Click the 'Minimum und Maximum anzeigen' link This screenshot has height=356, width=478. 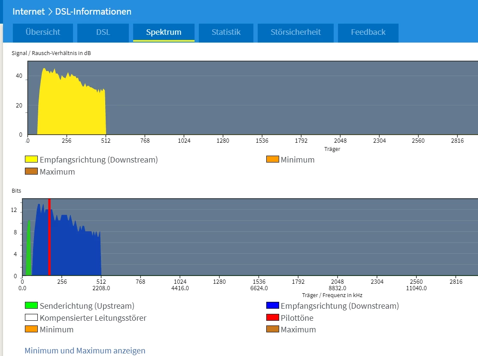point(85,350)
